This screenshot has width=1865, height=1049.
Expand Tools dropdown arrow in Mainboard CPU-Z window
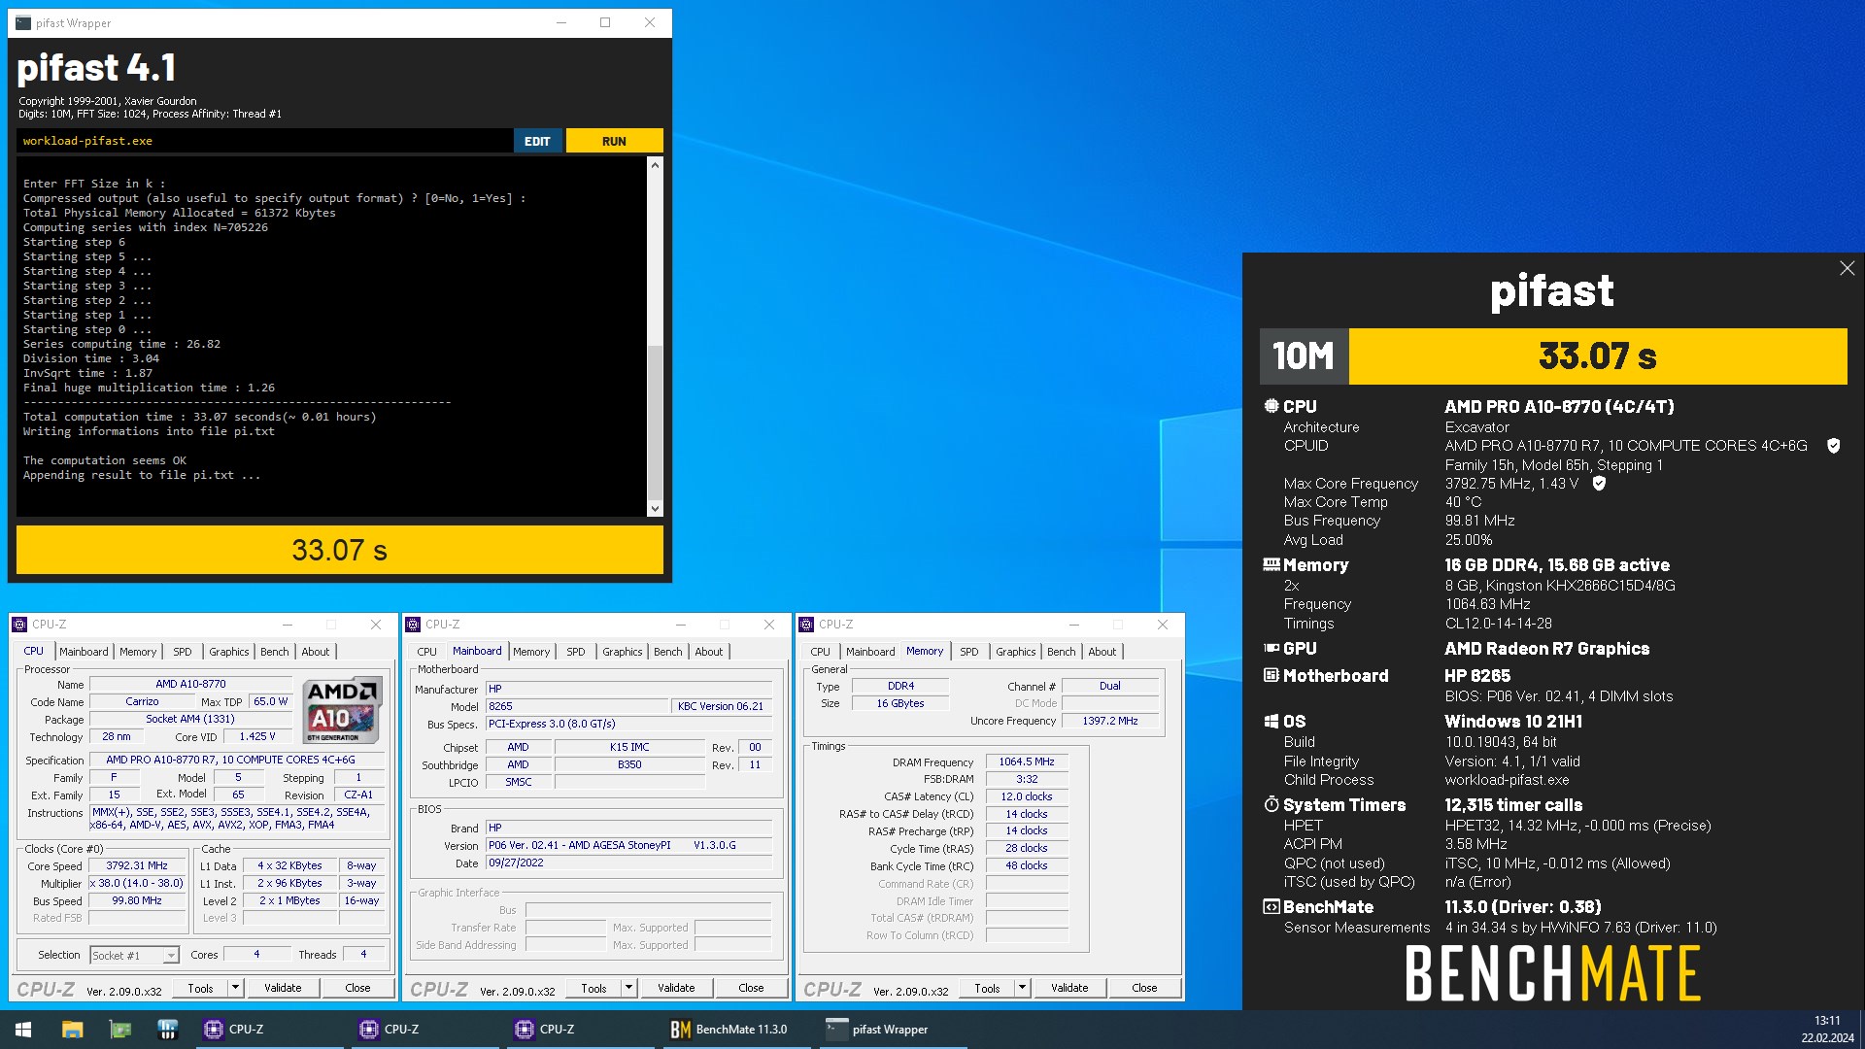(x=628, y=988)
